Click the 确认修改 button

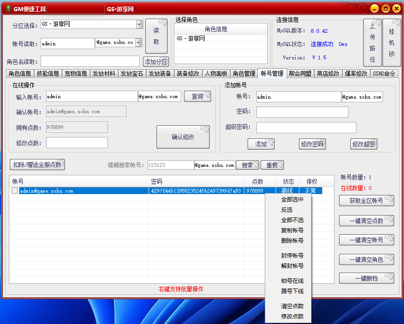pos(183,137)
